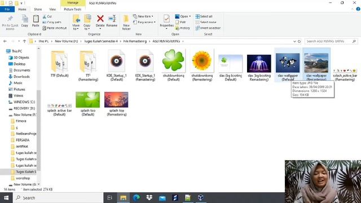Open Properties from the ribbon
Screen dimensions: 361x203
167,22
